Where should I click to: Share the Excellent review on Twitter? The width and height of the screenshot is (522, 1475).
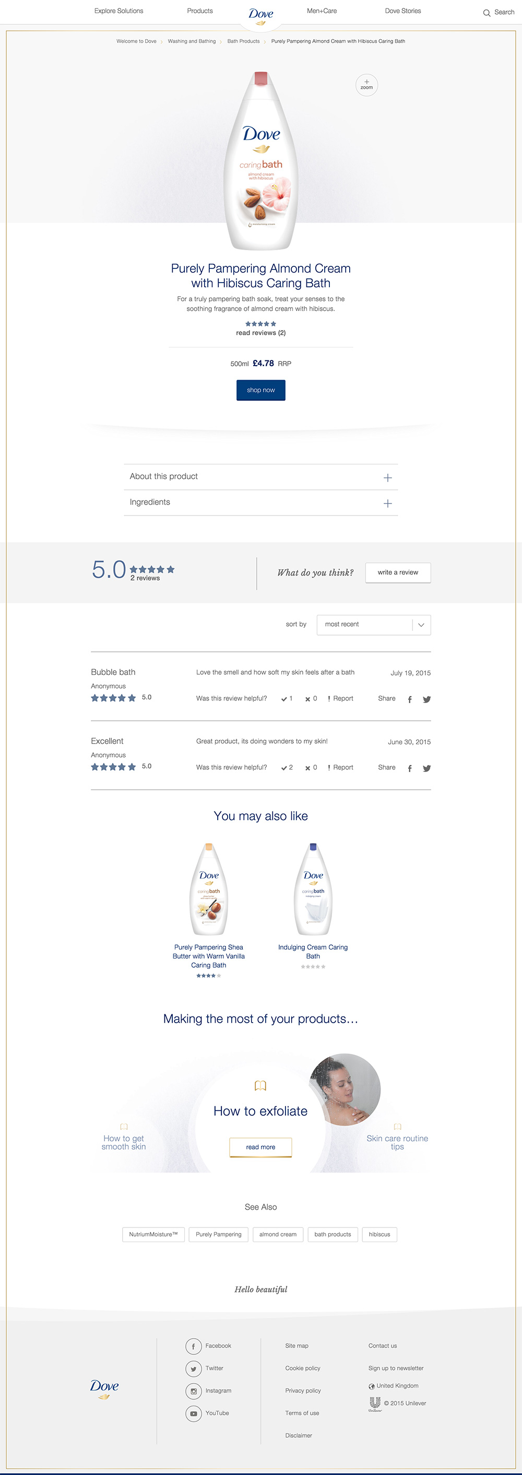pos(426,768)
